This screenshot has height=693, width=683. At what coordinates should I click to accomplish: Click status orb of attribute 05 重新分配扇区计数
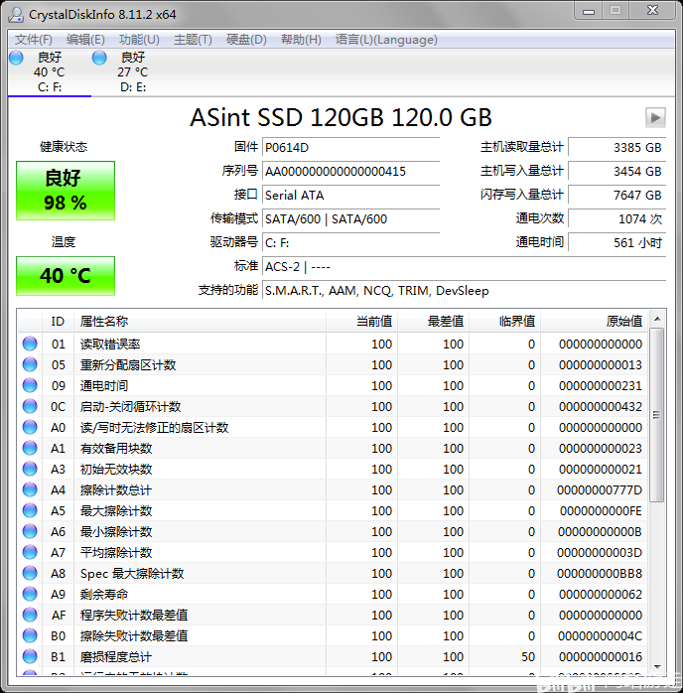point(30,364)
